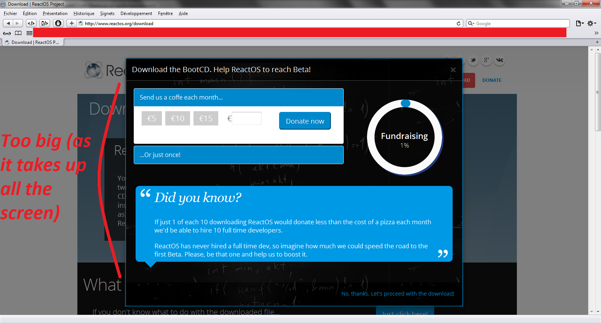Click the vertical scrollbar thumb

598,92
